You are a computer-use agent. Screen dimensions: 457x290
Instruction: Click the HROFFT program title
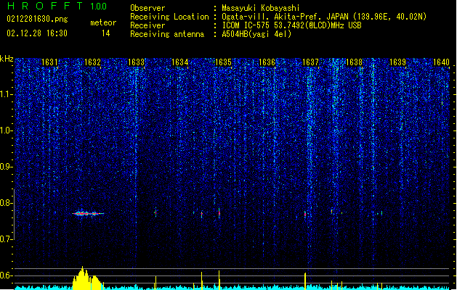pos(46,6)
